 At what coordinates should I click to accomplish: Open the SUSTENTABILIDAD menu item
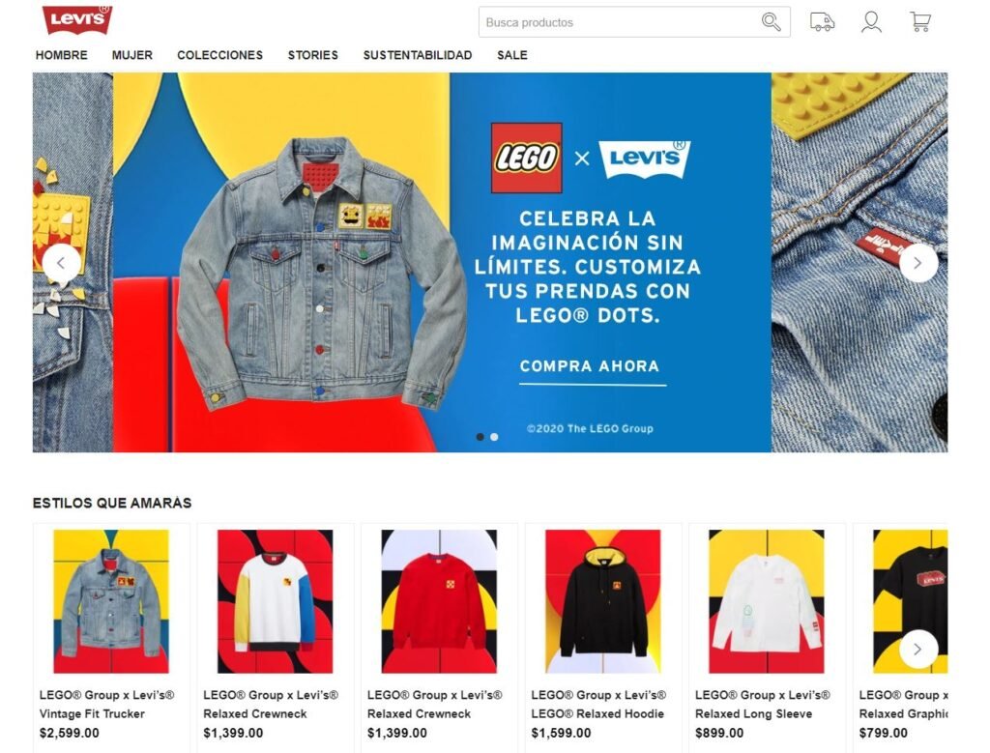(x=418, y=55)
